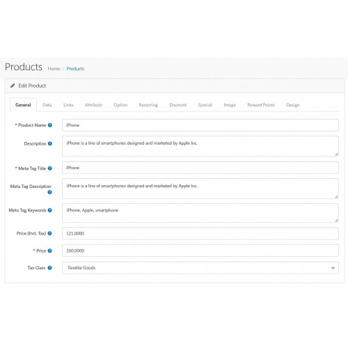Click the Products breadcrumb link
Screen dimensions: 348x348
point(75,69)
